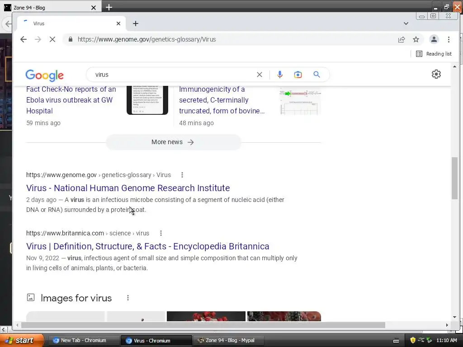Click vertical scrollbar up arrow
The height and width of the screenshot is (347, 463).
(454, 67)
